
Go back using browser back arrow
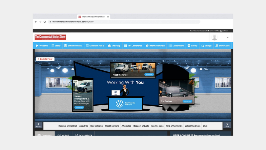[36, 22]
